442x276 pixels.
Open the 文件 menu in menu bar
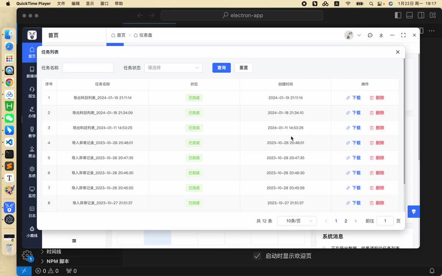click(x=61, y=4)
